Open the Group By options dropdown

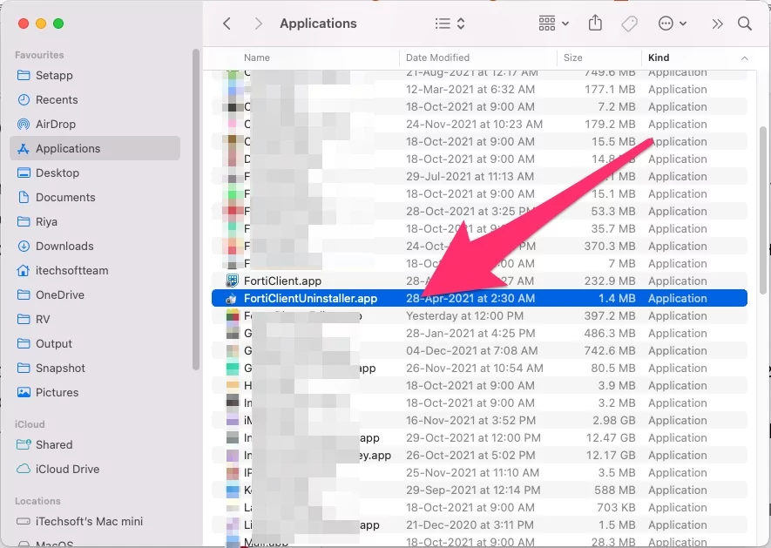pos(554,24)
